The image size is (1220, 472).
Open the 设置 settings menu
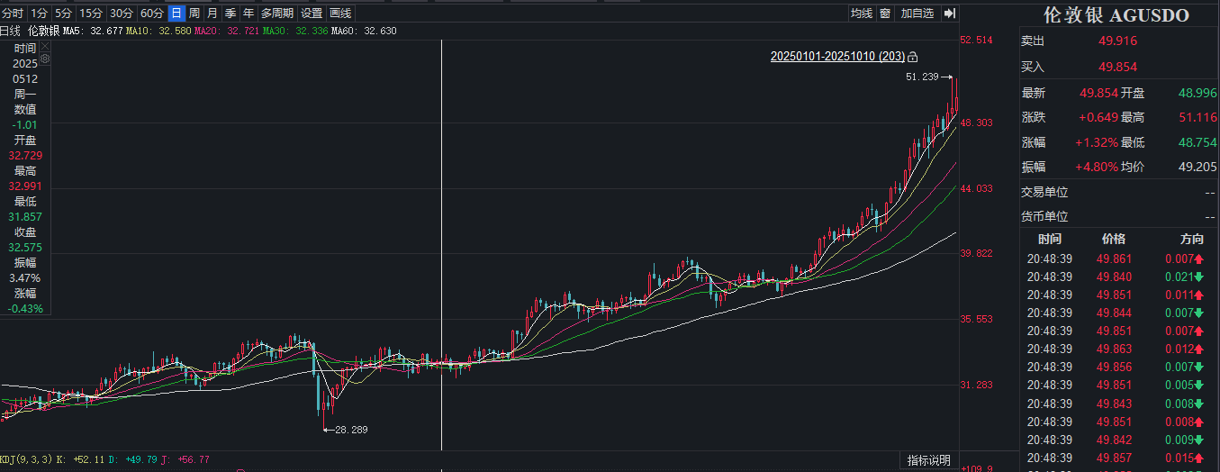[x=312, y=14]
